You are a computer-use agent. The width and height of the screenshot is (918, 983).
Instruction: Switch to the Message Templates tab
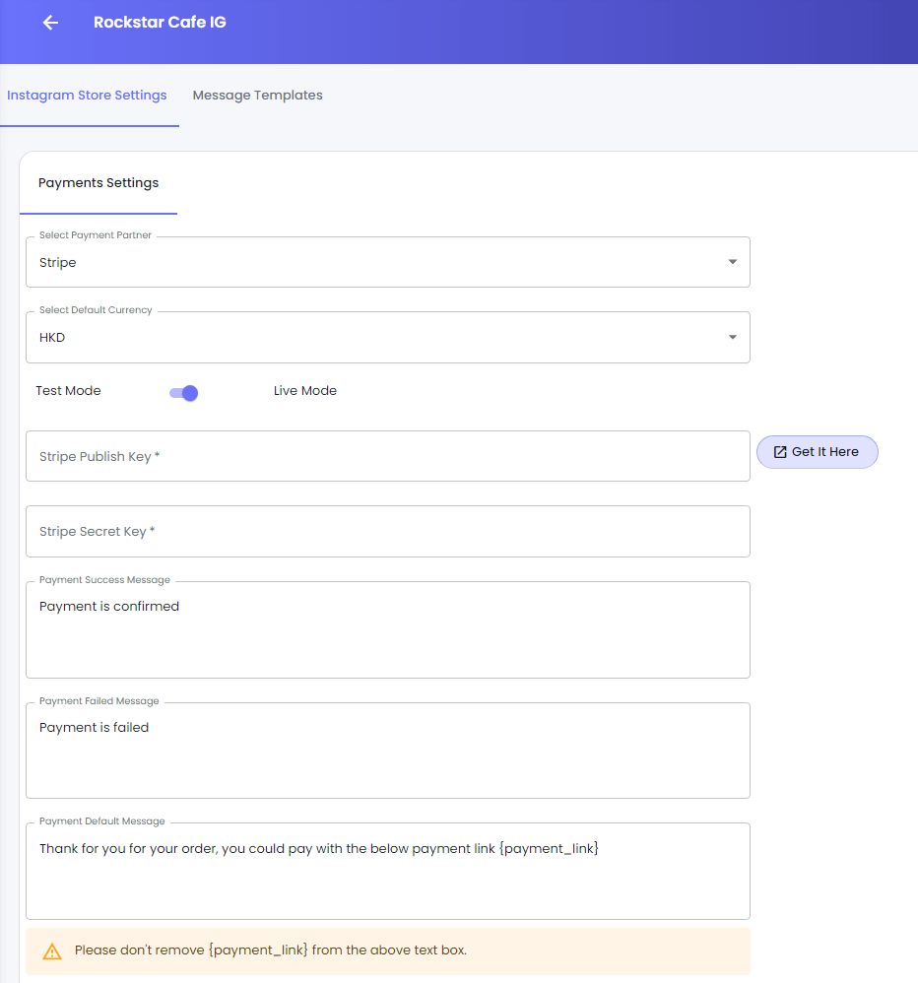tap(258, 96)
